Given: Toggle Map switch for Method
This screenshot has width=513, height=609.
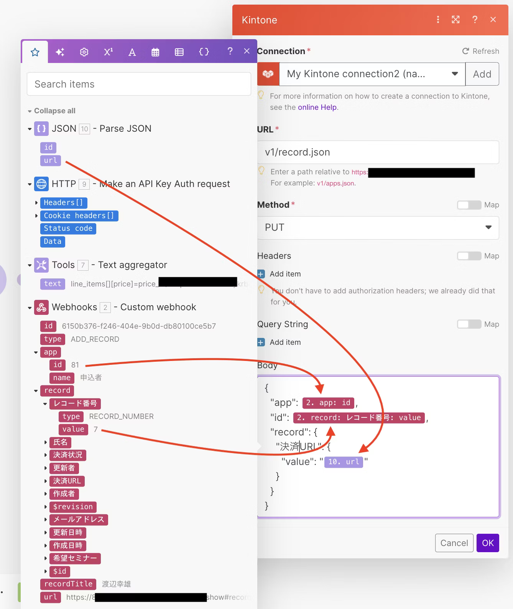Looking at the screenshot, I should [469, 205].
